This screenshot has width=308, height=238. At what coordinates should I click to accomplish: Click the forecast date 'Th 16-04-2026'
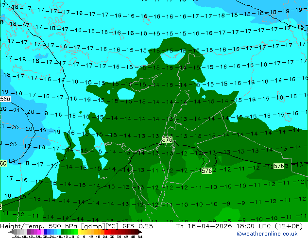pos(204,226)
